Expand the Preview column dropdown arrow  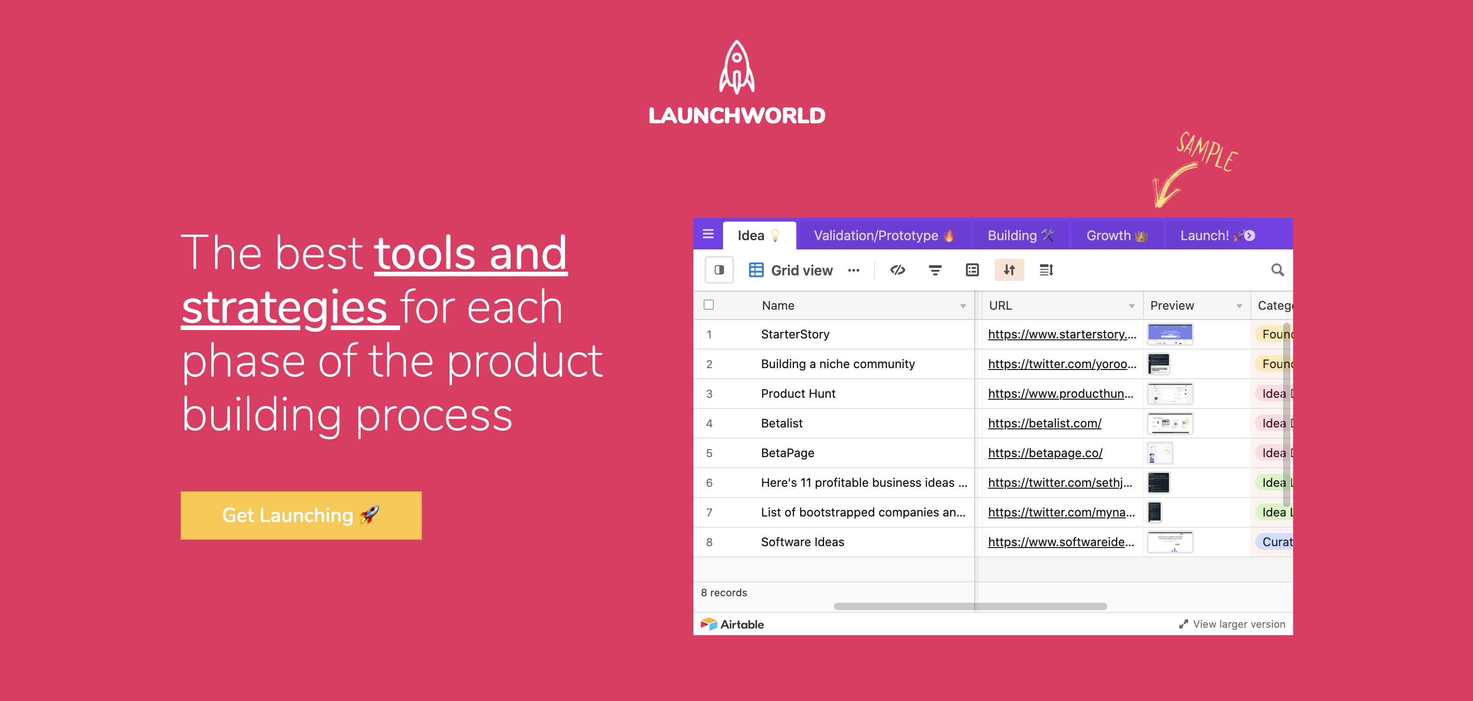(x=1239, y=306)
